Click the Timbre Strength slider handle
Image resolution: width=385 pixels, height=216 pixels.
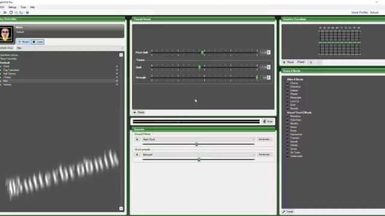257,77
